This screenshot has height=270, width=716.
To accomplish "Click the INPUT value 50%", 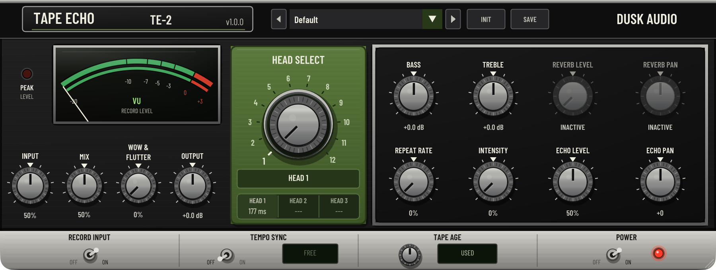I will pyautogui.click(x=30, y=216).
